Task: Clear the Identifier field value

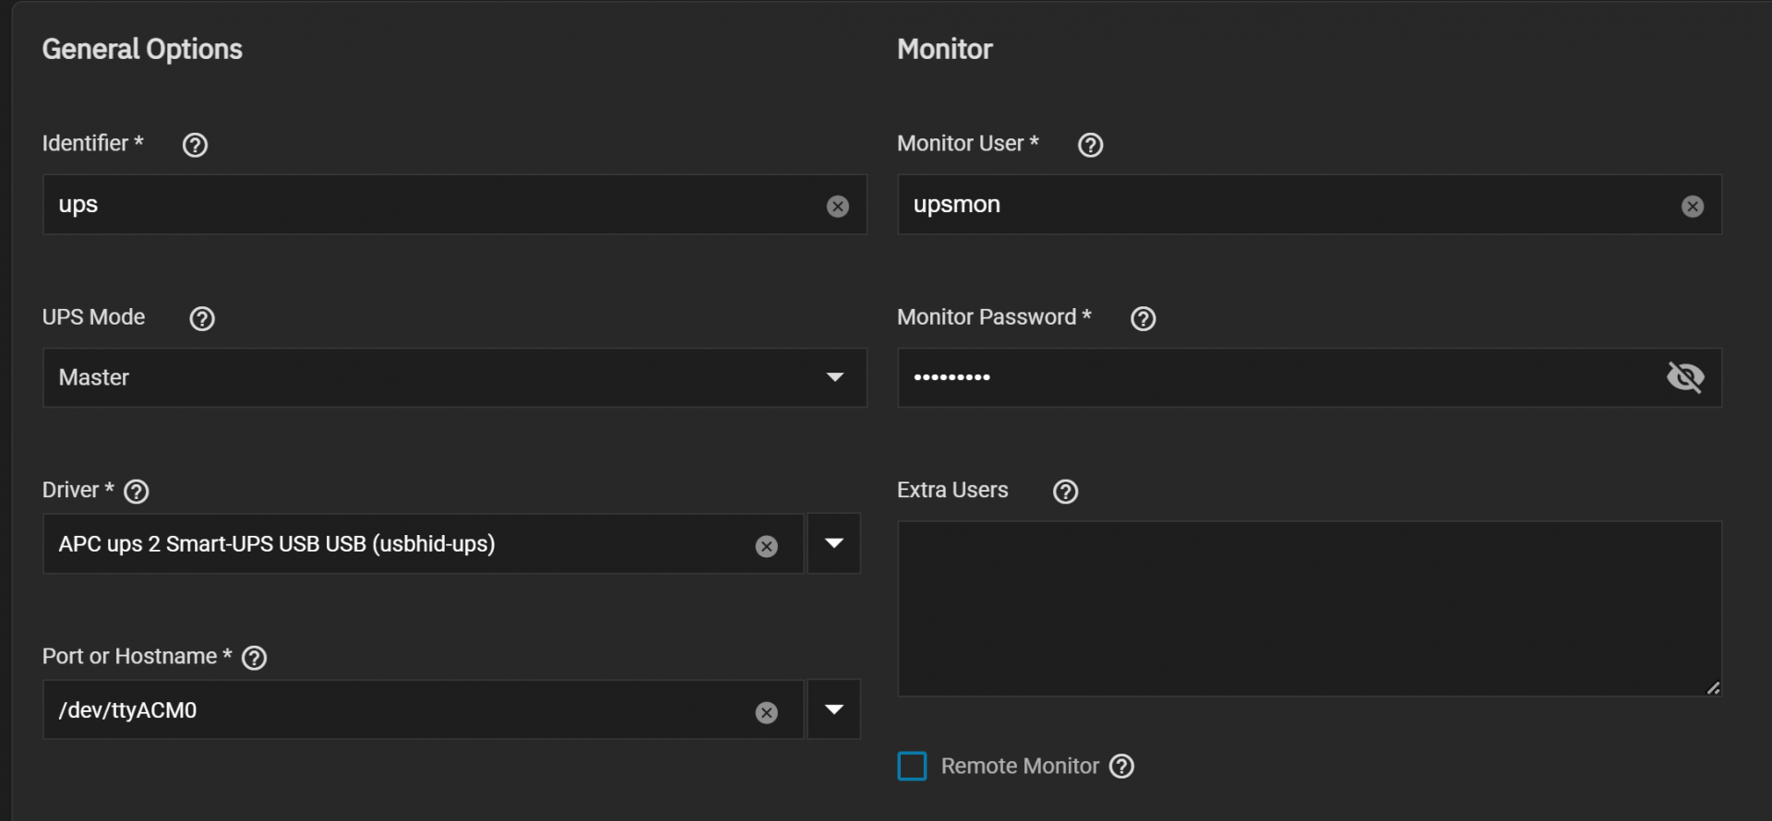Action: point(837,206)
